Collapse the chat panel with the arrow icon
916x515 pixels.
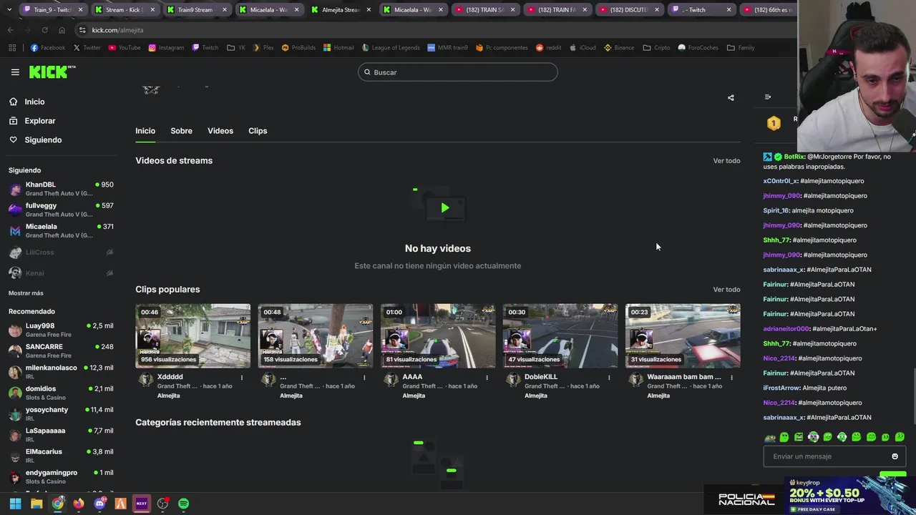coord(768,97)
